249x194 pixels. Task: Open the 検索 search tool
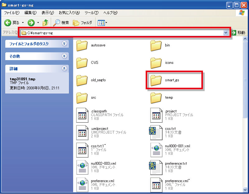pyautogui.click(x=61, y=23)
